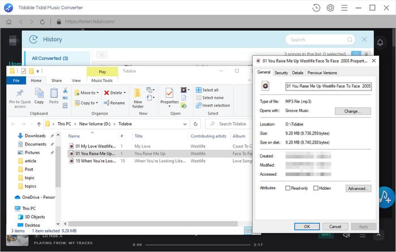Open Tidabie hamburger menu icon
Image resolution: width=396 pixels, height=252 pixels.
click(344, 8)
